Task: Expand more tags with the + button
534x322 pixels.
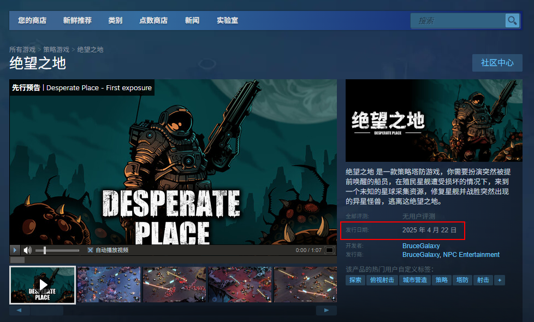Action: click(x=499, y=279)
